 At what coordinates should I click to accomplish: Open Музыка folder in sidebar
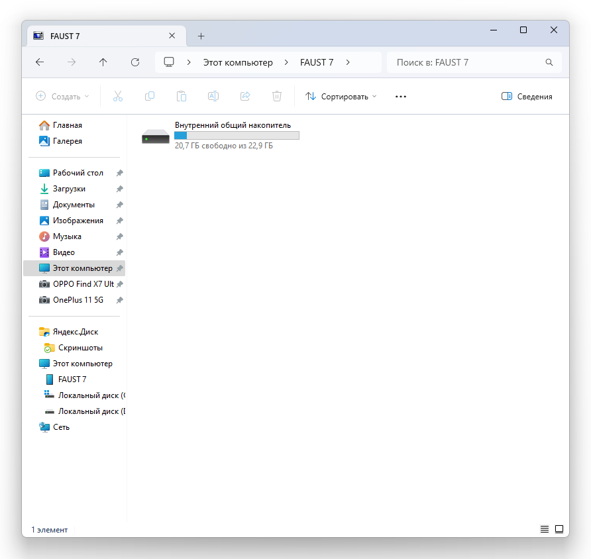click(x=67, y=236)
